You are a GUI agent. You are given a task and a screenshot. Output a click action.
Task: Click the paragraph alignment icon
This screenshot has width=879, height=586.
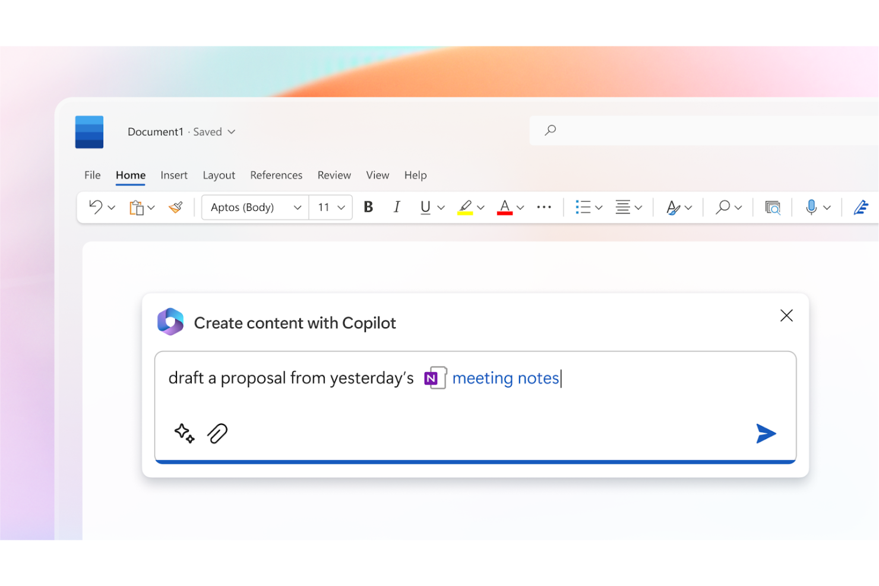pyautogui.click(x=622, y=207)
